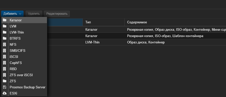226x97 pixels.
Task: Click the Удалить button
Action: (x=34, y=14)
